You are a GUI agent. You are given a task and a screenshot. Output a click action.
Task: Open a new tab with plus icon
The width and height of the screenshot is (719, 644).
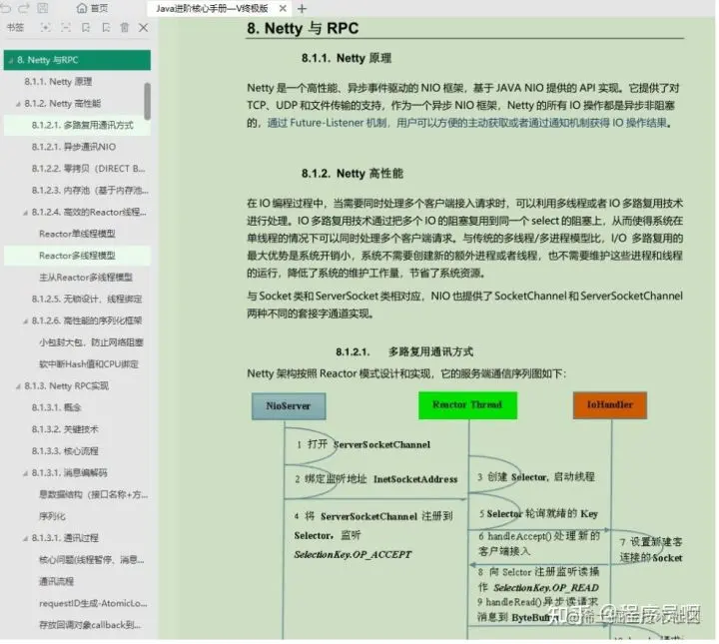tap(302, 8)
